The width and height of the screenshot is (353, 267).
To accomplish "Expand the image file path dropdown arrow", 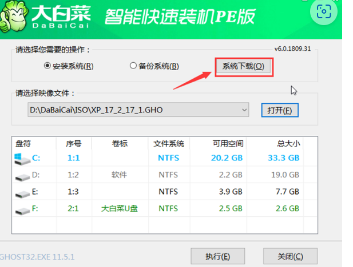I will (x=244, y=110).
